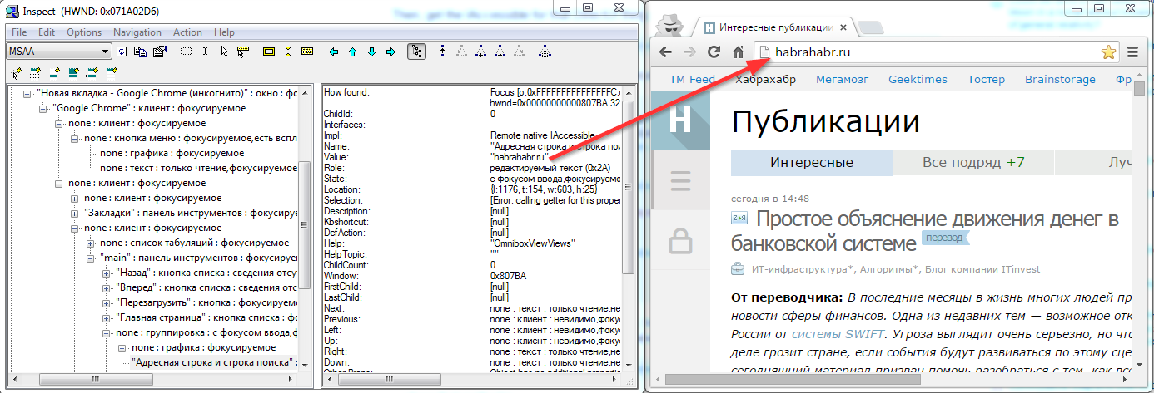Open the TM Feed link

click(x=692, y=80)
